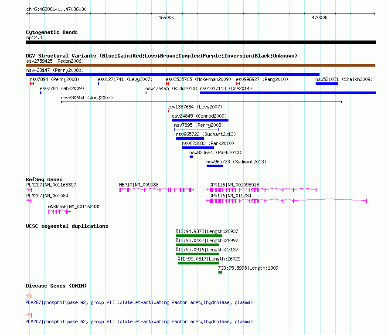Click the GPR116|NM_015234 gene model
The height and width of the screenshot is (335, 388).
coord(286,201)
